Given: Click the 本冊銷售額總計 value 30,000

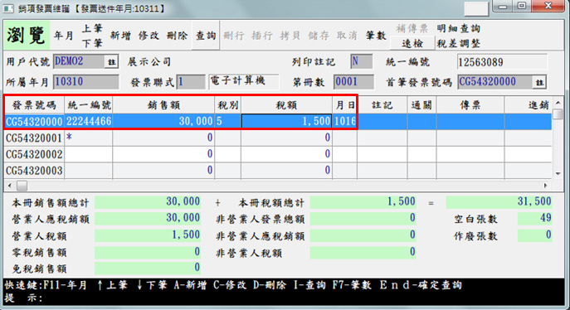Looking at the screenshot, I should 148,201.
